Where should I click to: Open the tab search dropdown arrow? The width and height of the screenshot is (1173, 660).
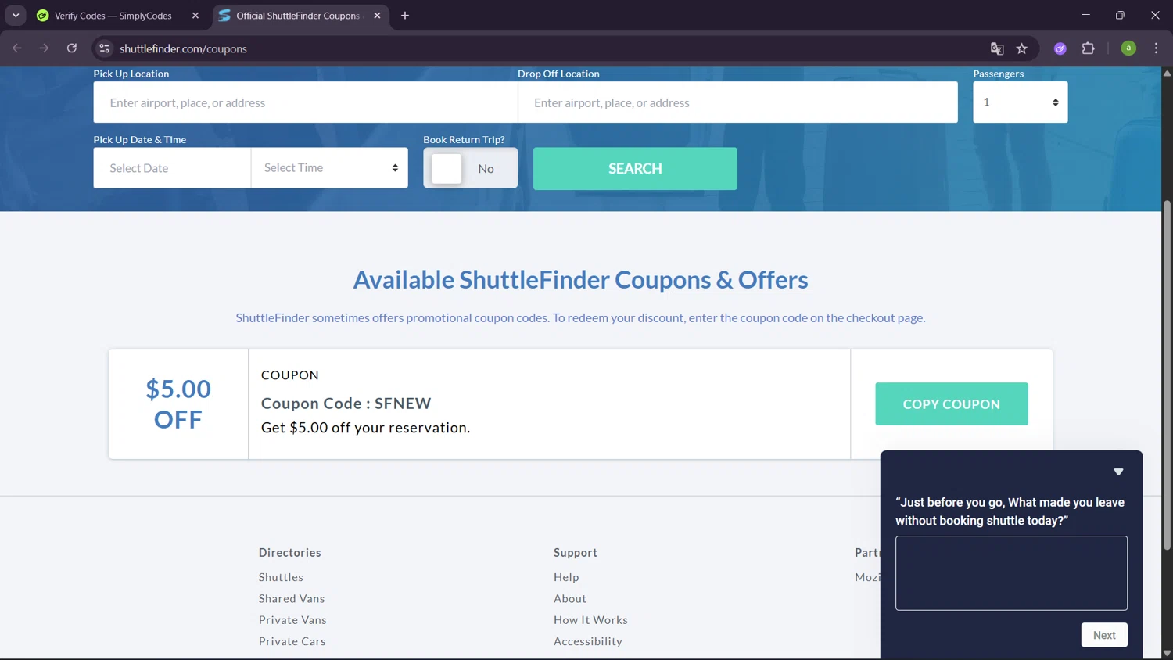16,16
